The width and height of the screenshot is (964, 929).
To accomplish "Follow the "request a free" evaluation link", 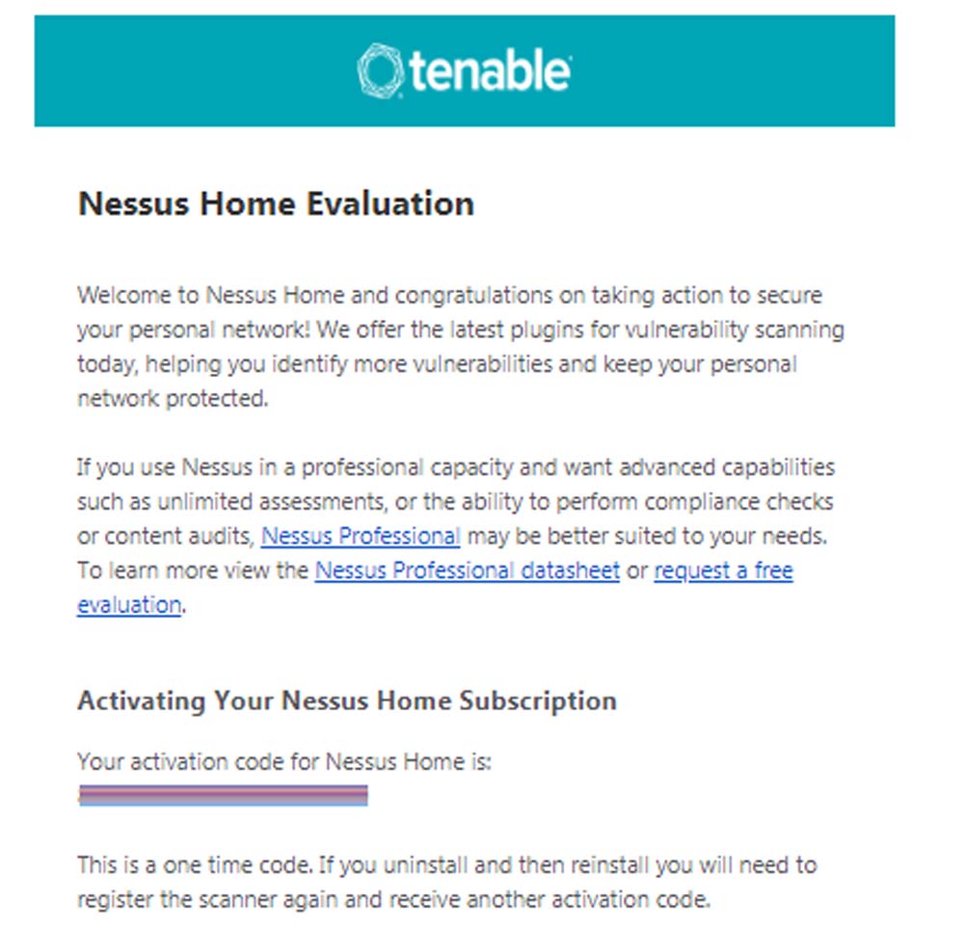I will [x=723, y=571].
